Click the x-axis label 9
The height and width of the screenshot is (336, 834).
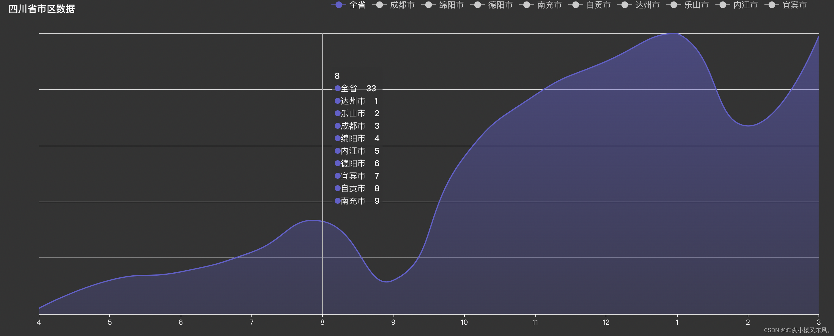(x=393, y=322)
